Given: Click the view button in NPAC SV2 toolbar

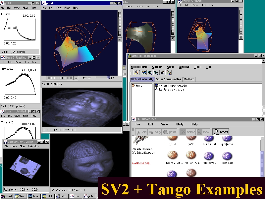Looking at the screenshot, I should [203, 132].
